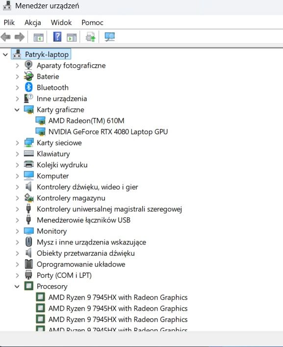Select the Bluetooth category icon
Screen dimensions: 283x347
click(x=28, y=87)
